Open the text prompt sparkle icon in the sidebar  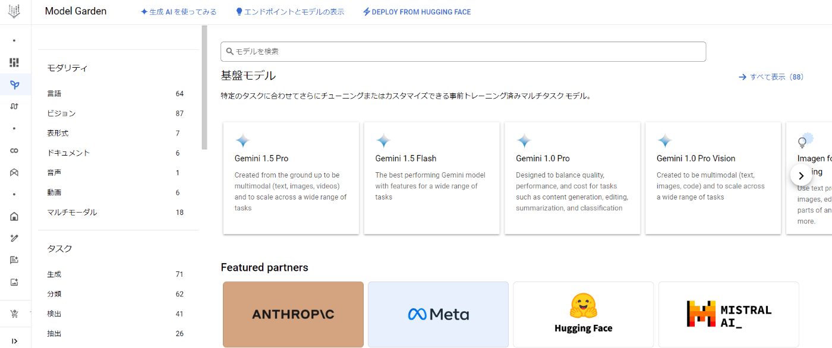click(14, 260)
